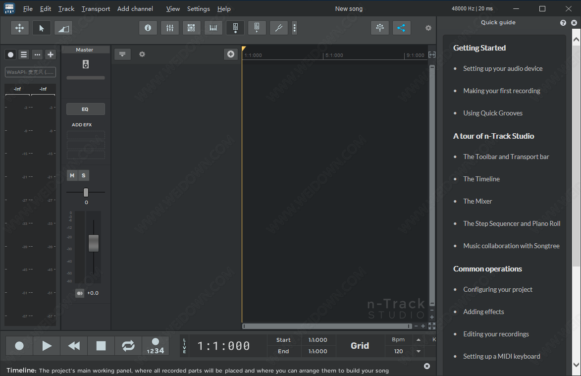This screenshot has height=376, width=581.
Task: Click the timeline horizontal scrollbar
Action: point(327,326)
